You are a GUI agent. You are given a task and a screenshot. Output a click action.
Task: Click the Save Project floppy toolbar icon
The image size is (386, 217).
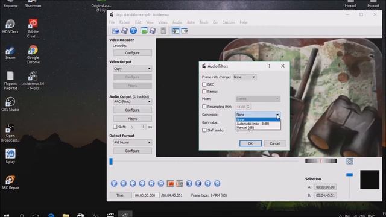click(x=153, y=31)
